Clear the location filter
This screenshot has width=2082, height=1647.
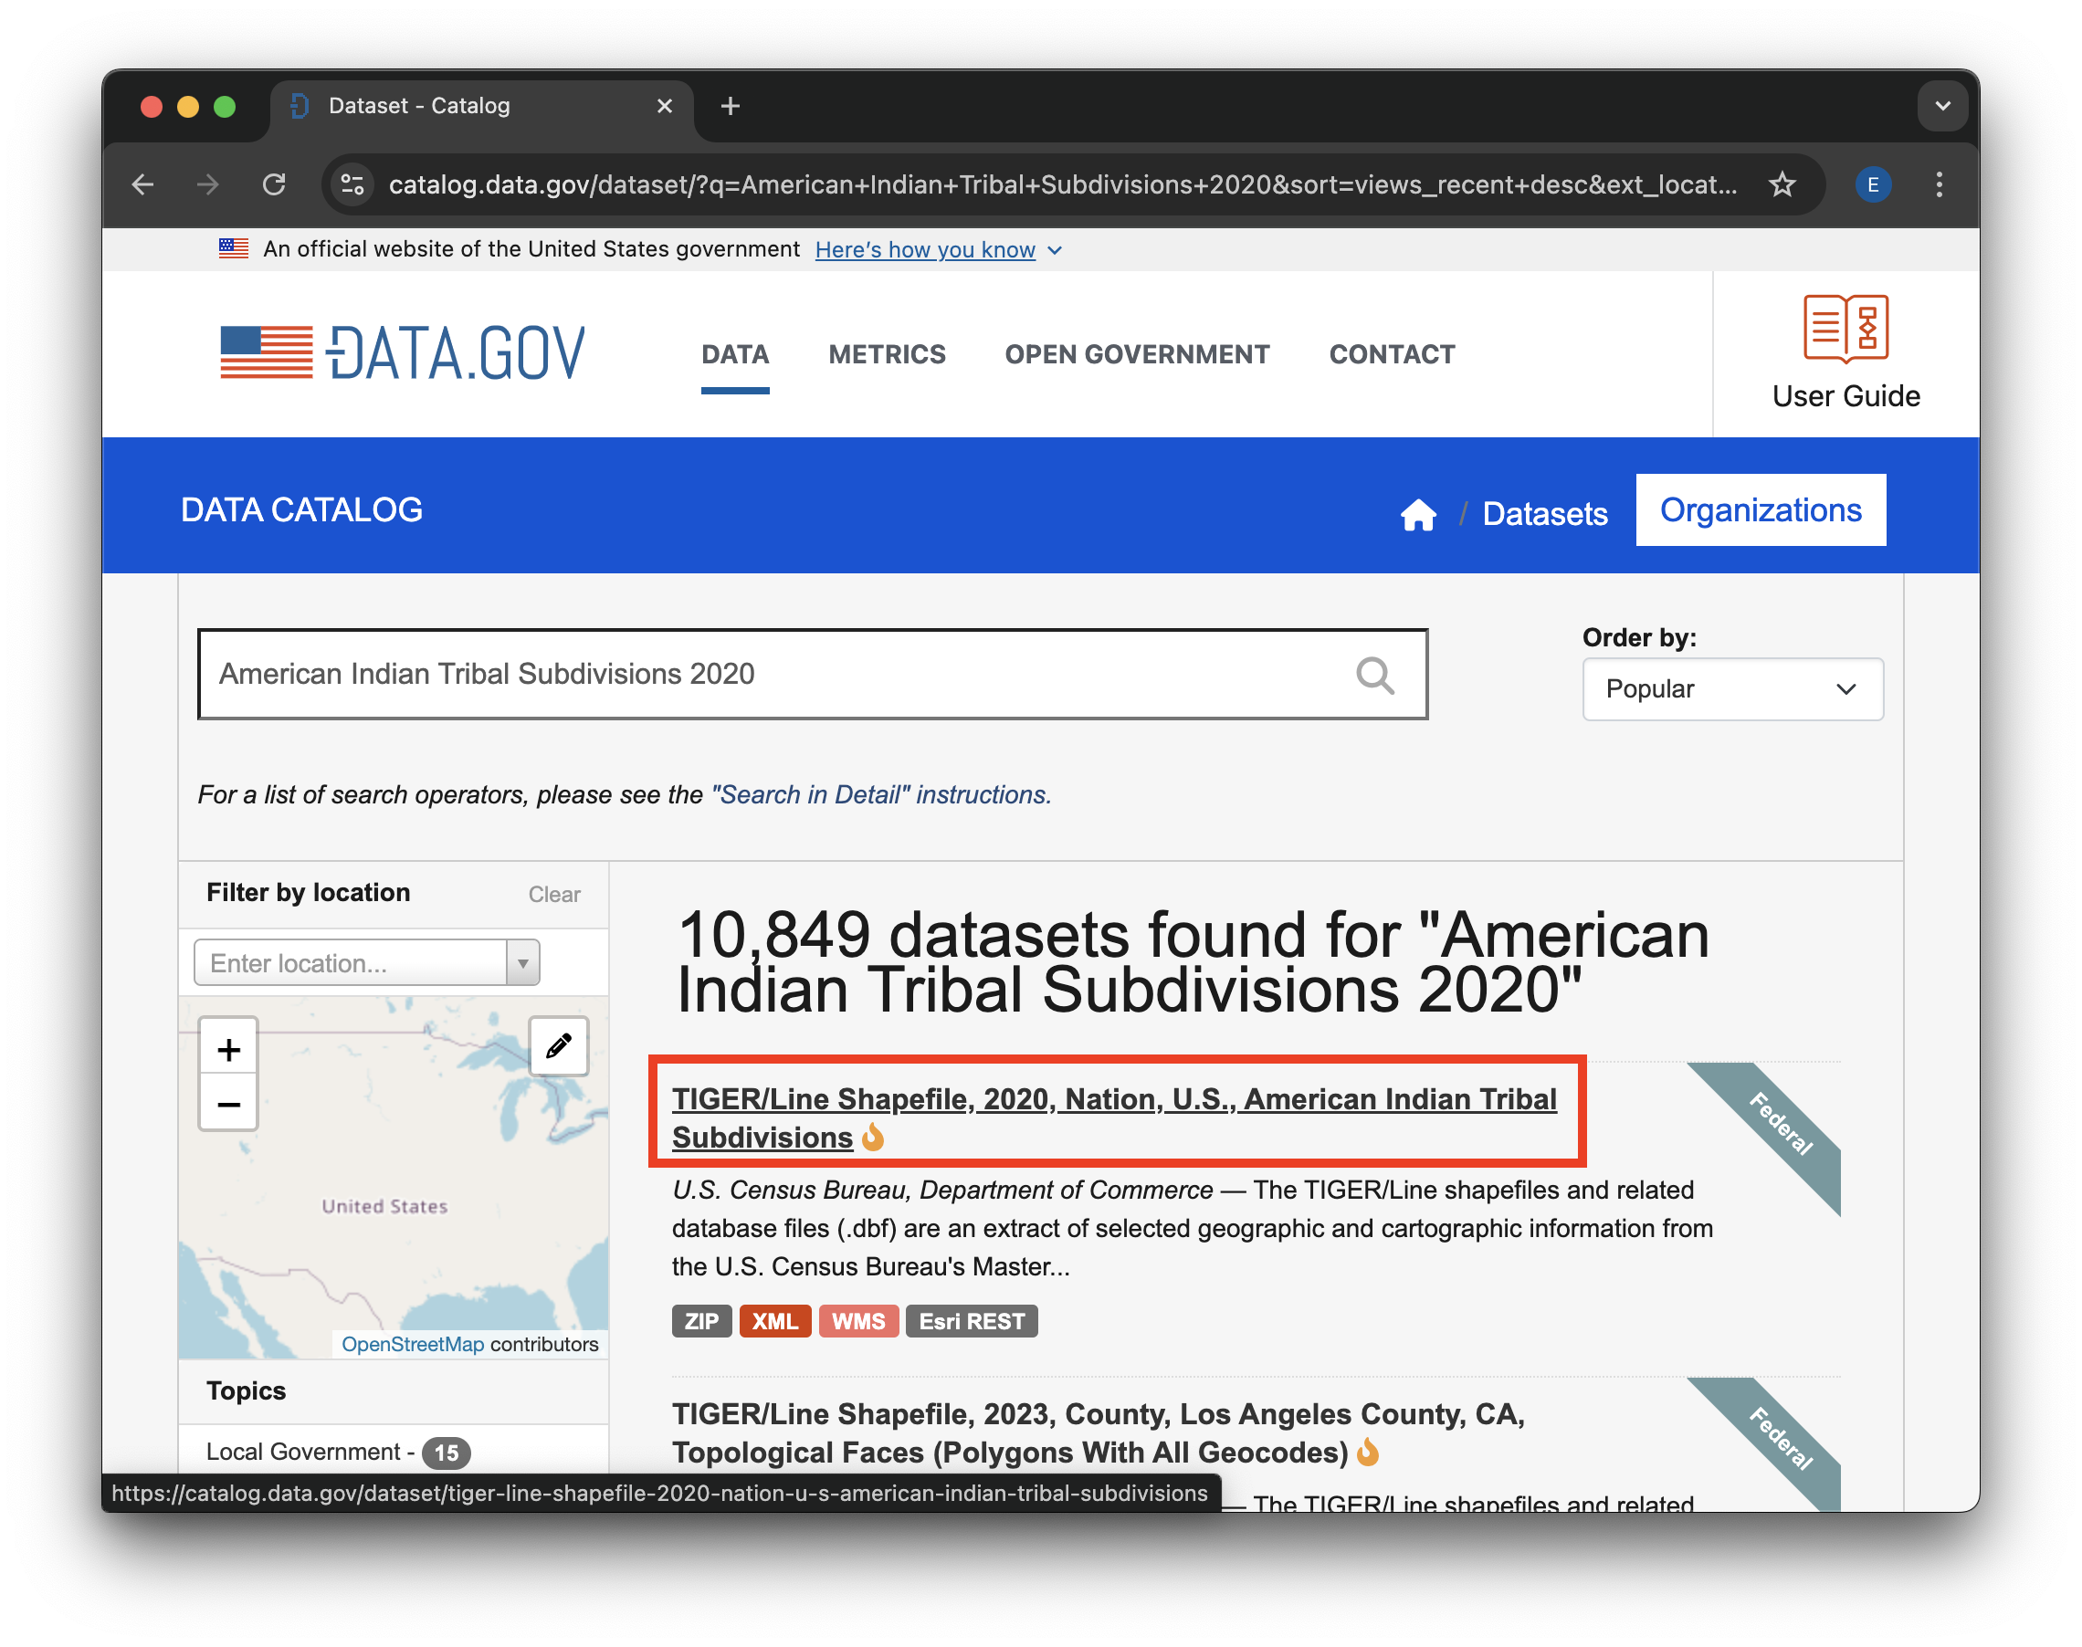click(554, 894)
